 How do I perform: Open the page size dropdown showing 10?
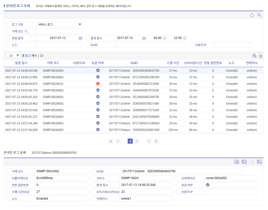click(13, 55)
